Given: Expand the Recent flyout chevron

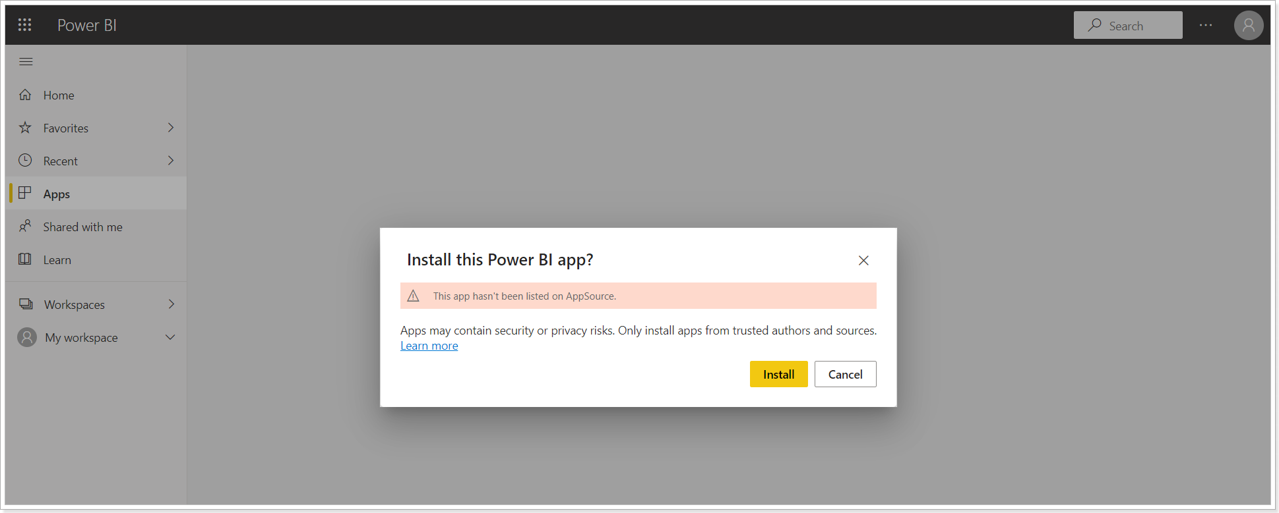Looking at the screenshot, I should click(x=171, y=161).
